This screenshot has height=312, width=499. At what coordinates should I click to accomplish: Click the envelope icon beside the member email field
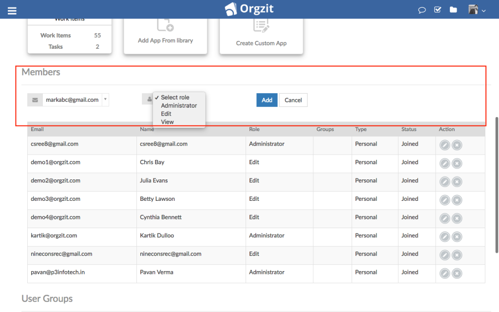(35, 99)
